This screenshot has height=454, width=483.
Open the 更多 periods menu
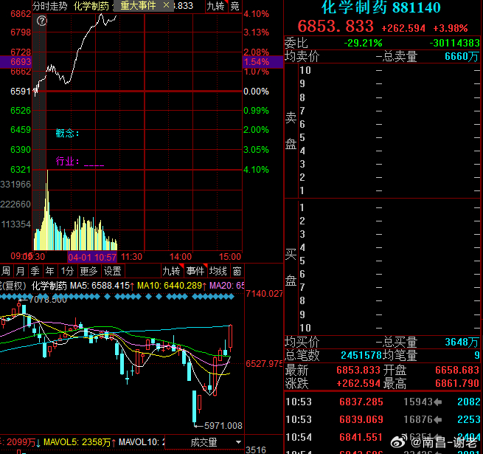coord(88,271)
